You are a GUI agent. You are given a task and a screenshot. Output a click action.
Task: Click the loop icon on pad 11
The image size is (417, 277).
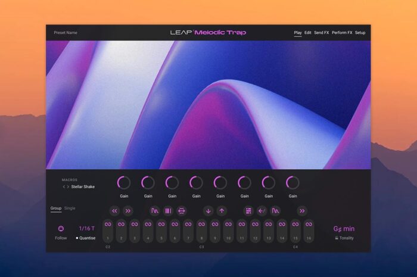pos(242,225)
